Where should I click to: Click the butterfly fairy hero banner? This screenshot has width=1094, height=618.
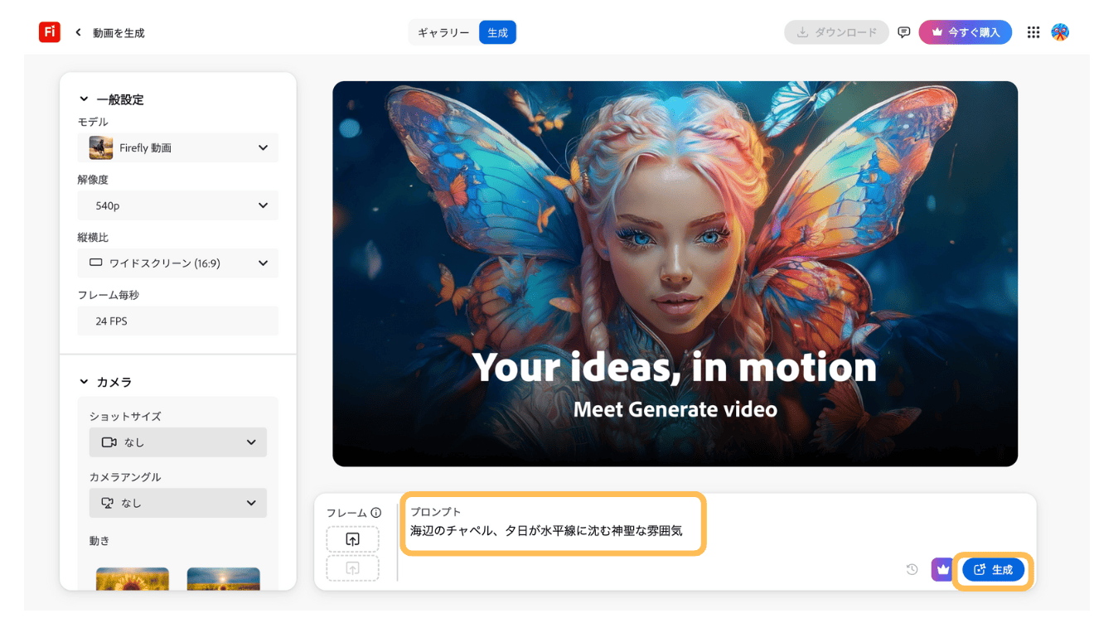click(x=675, y=273)
